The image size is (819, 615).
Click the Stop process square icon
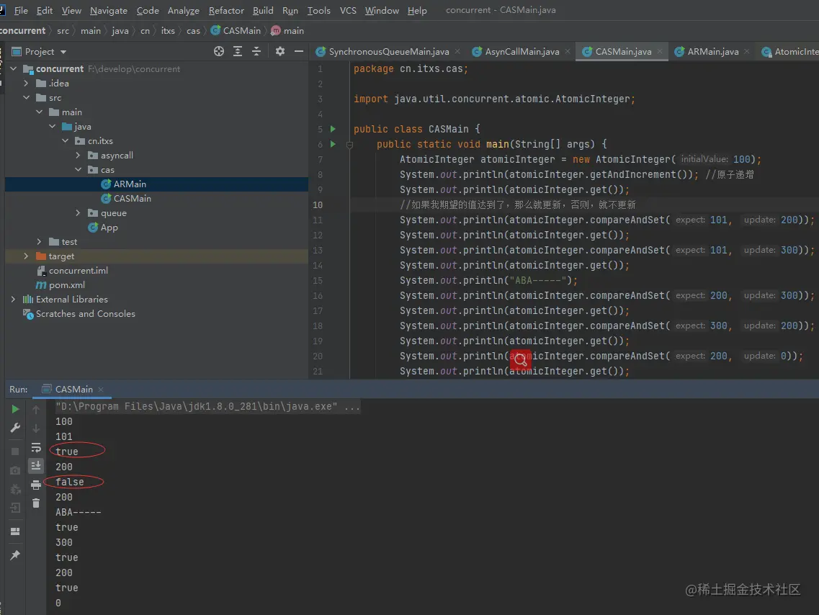[x=15, y=451]
